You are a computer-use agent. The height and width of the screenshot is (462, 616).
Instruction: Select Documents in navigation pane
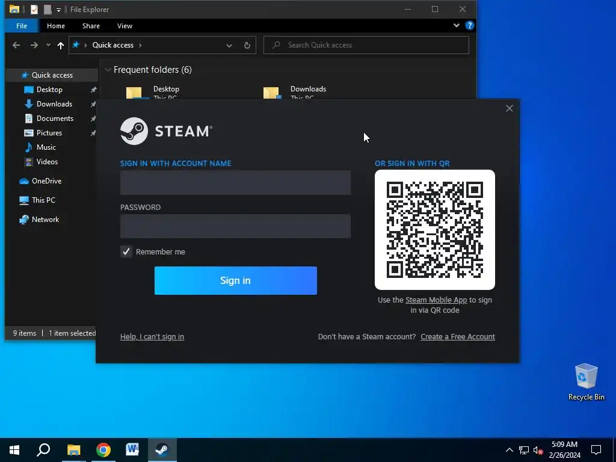(55, 119)
